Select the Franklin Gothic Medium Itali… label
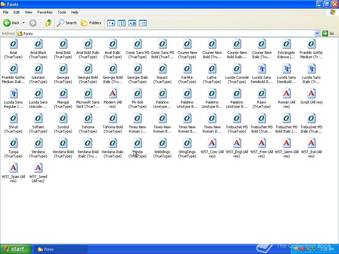Screen dimensions: 339x254 click(13, 79)
